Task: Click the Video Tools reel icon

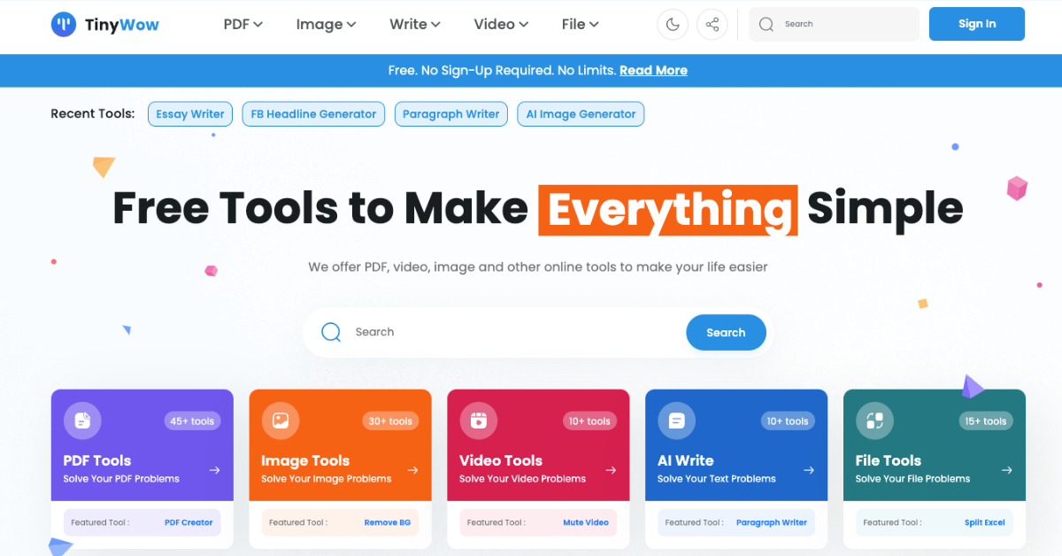Action: (x=479, y=421)
